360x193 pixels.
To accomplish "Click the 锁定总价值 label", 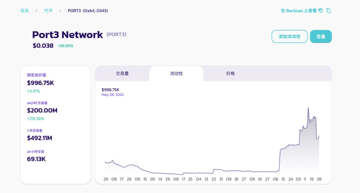I will tap(37, 75).
